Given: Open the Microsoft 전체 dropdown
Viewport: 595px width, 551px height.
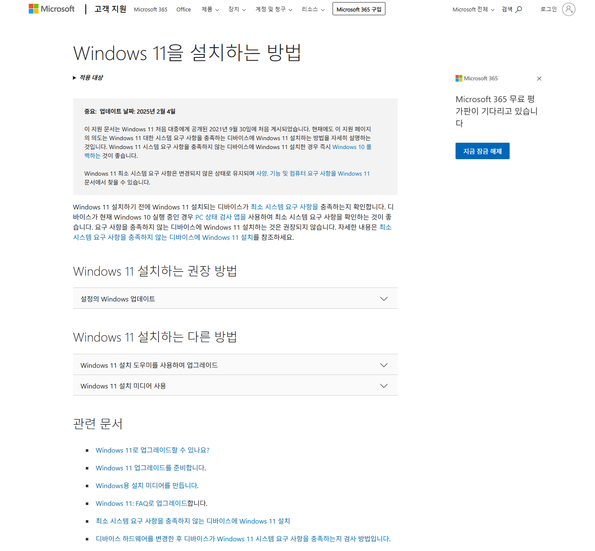Looking at the screenshot, I should pos(473,9).
